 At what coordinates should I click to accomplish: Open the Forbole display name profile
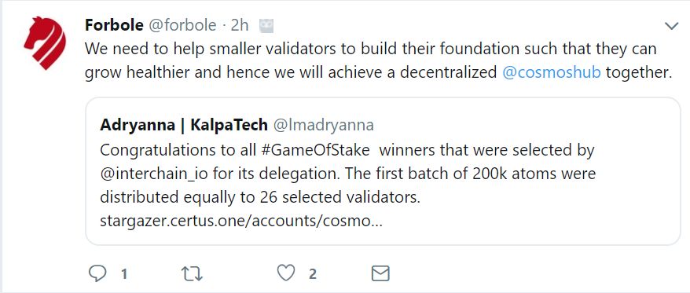click(114, 25)
